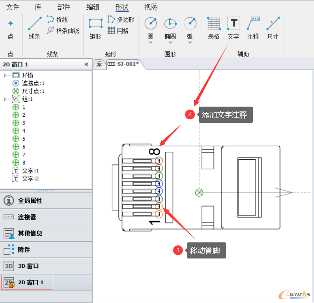Open the 部件 menu
The height and width of the screenshot is (303, 314).
tap(64, 7)
